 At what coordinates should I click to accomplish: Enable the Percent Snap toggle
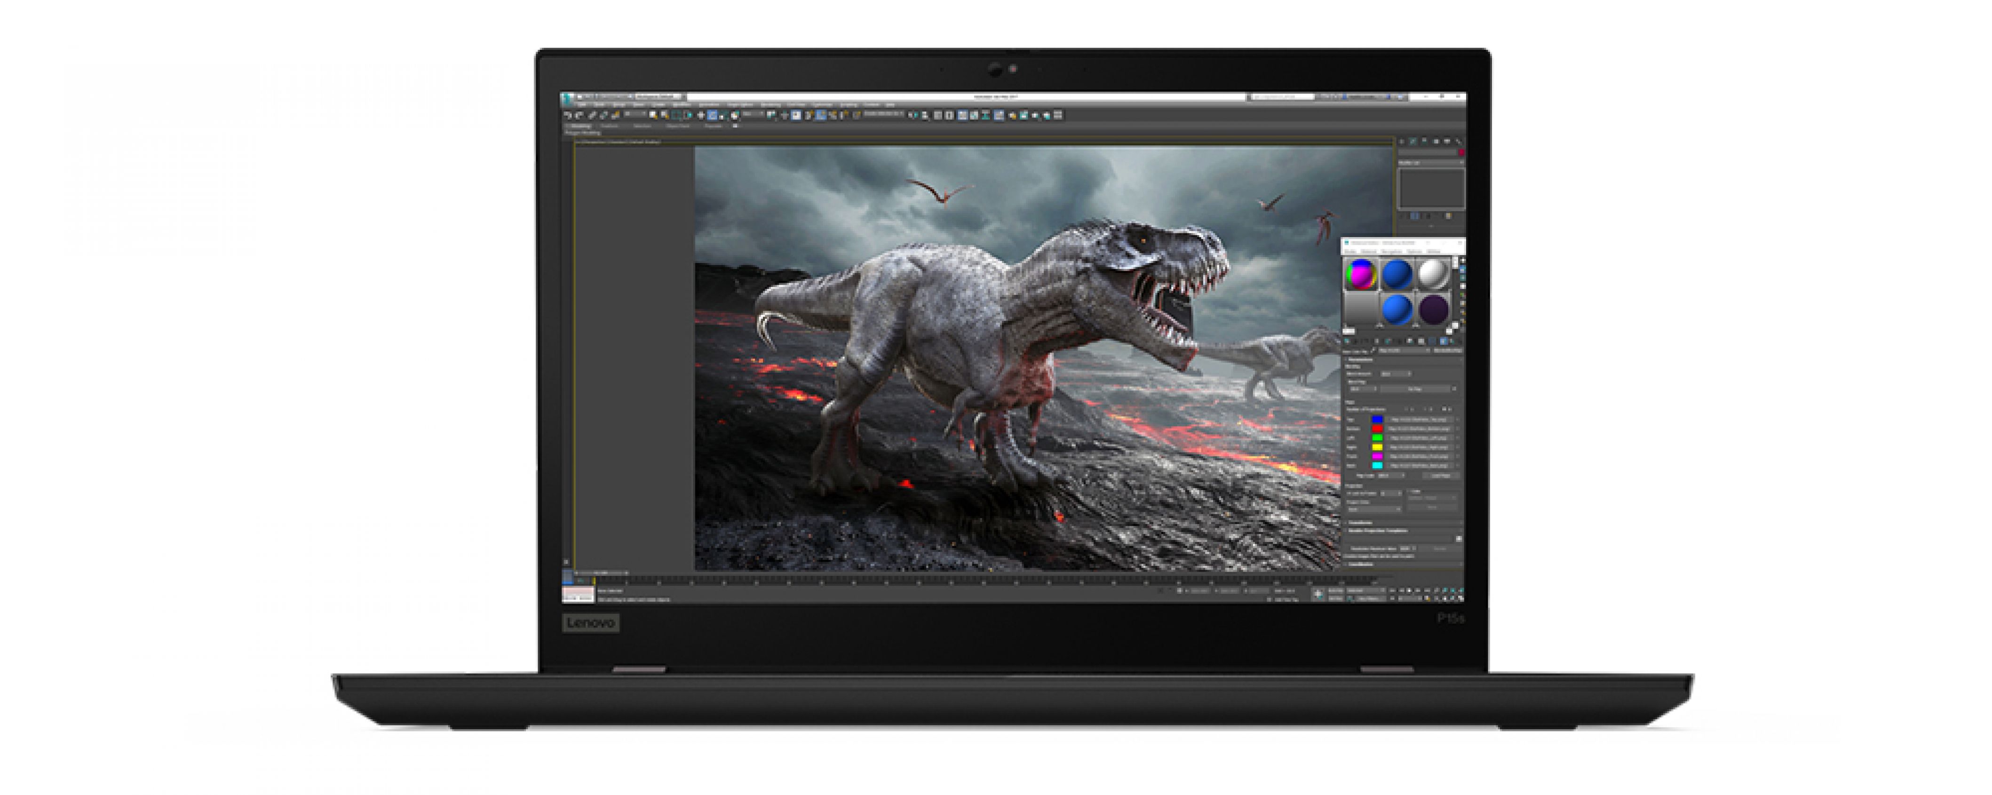[832, 115]
